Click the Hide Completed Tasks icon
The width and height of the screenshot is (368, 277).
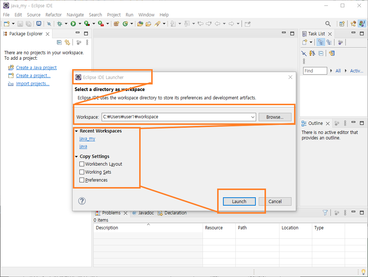click(x=304, y=54)
